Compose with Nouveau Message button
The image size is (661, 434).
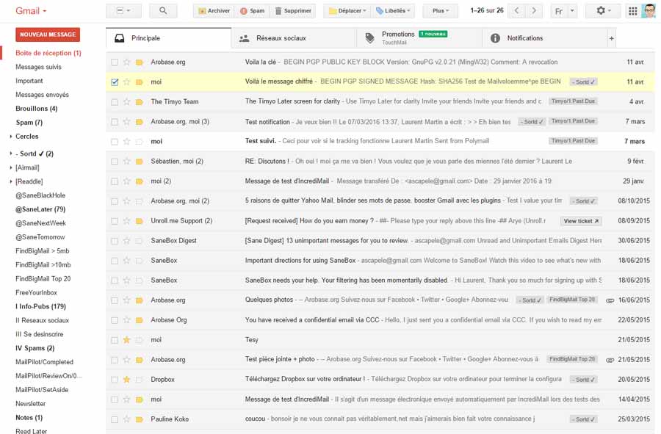48,35
